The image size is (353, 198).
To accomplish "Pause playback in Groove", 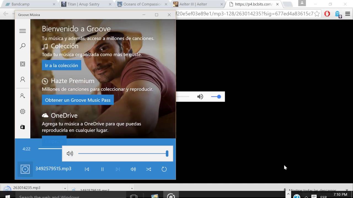I will [102, 169].
